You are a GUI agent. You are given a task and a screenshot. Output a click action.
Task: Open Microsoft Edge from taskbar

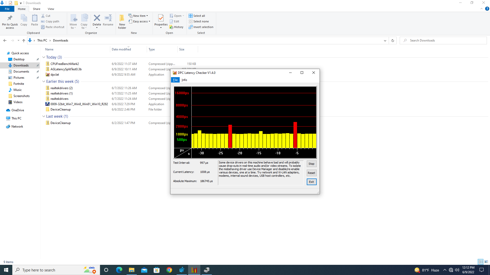[x=119, y=270]
